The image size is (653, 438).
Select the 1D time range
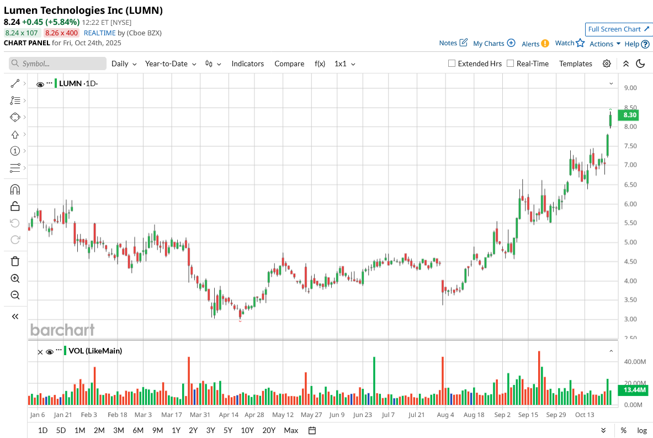[43, 430]
